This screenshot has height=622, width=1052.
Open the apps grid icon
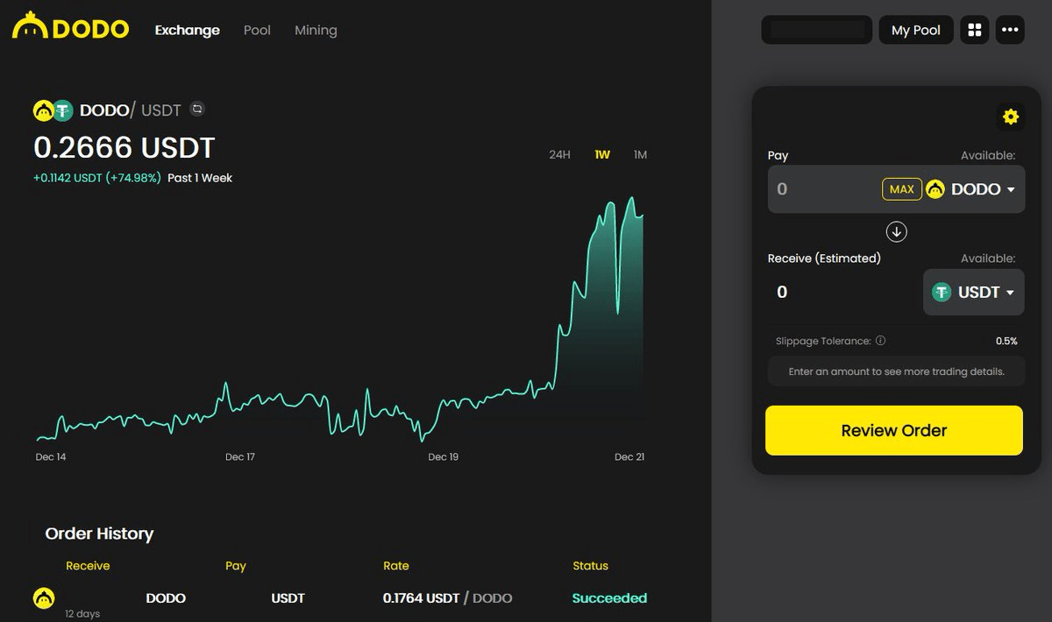[x=974, y=30]
